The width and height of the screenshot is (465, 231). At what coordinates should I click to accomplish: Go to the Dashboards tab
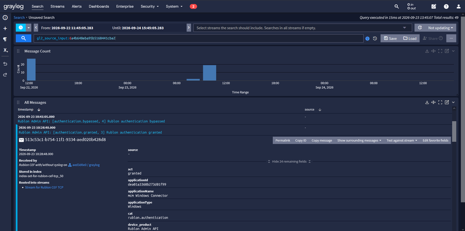[99, 6]
